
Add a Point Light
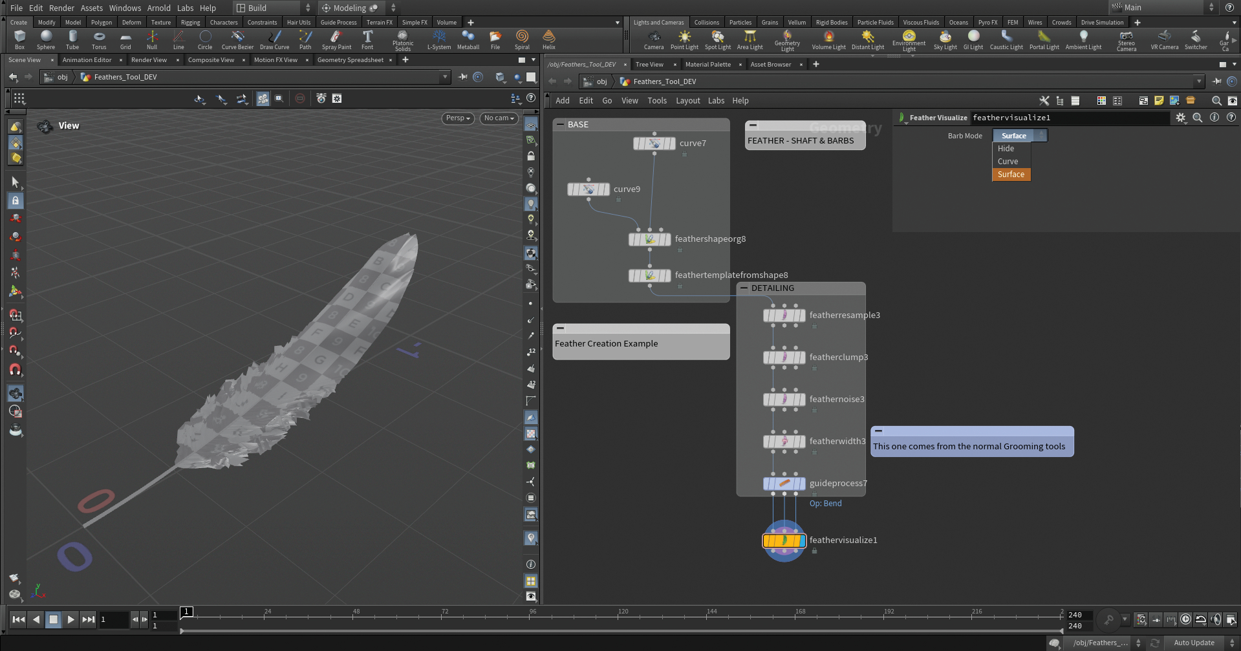[684, 39]
